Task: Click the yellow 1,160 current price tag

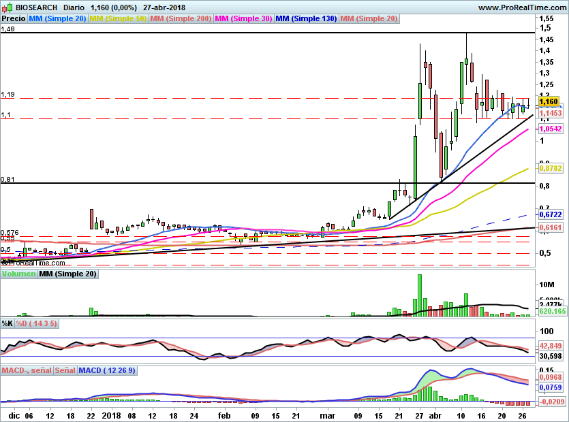Action: pyautogui.click(x=549, y=101)
